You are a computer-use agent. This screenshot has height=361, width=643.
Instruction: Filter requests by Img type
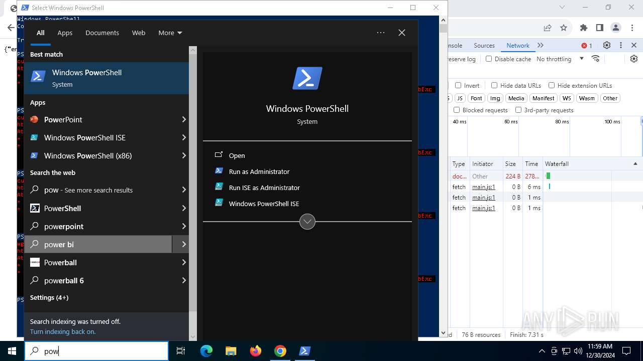click(495, 98)
